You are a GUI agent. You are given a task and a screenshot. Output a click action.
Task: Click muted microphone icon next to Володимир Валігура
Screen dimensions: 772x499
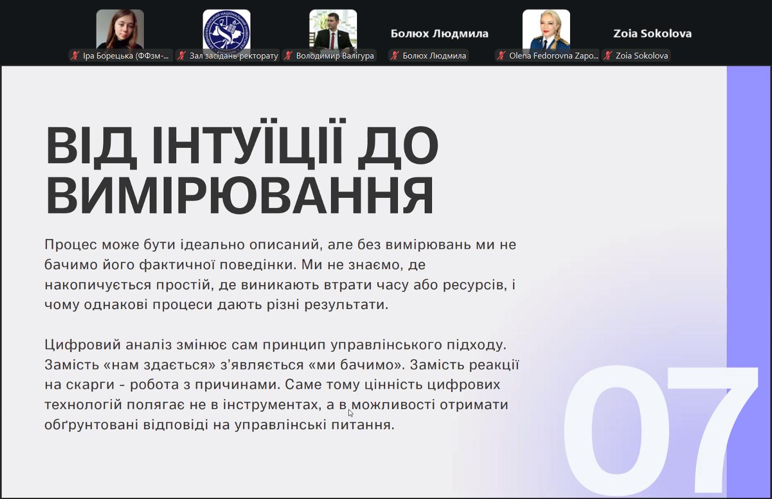[288, 56]
